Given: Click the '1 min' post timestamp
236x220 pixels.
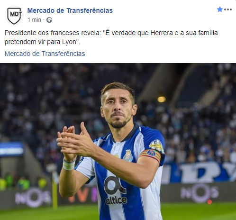Looking at the screenshot, I should (34, 20).
